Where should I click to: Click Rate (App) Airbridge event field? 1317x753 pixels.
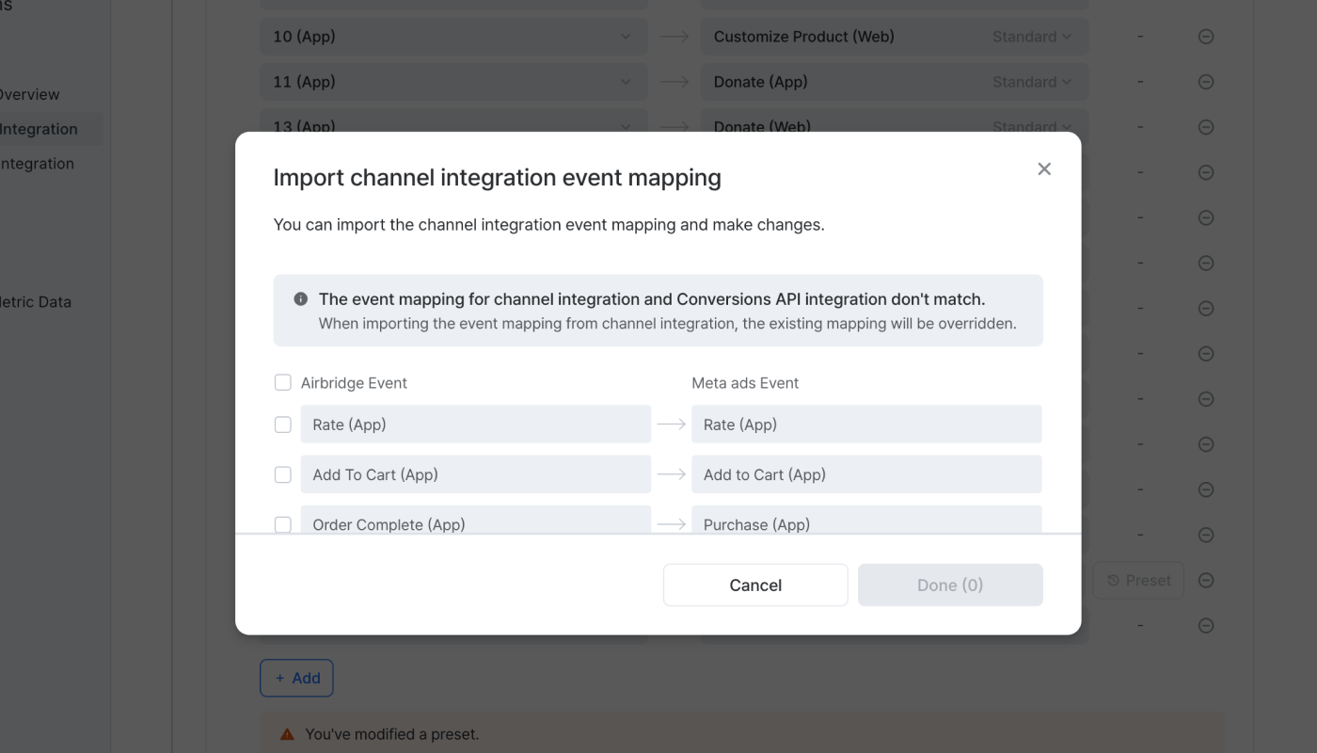pyautogui.click(x=476, y=425)
